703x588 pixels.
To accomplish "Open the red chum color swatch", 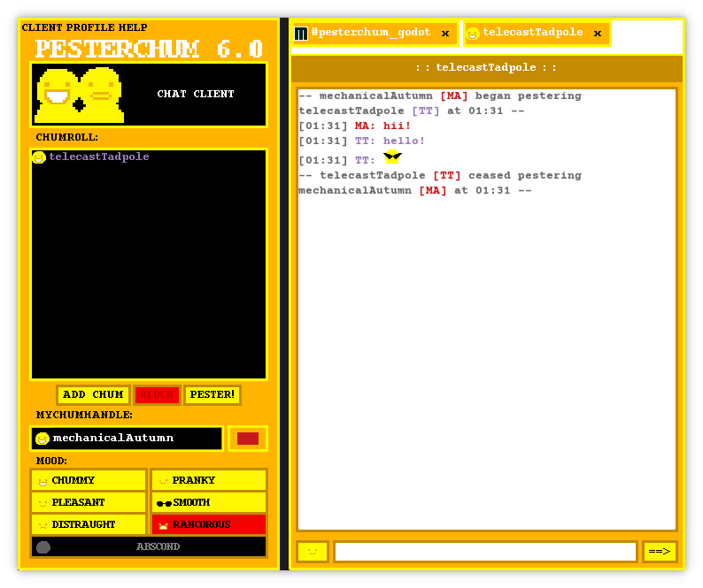I will [x=248, y=439].
